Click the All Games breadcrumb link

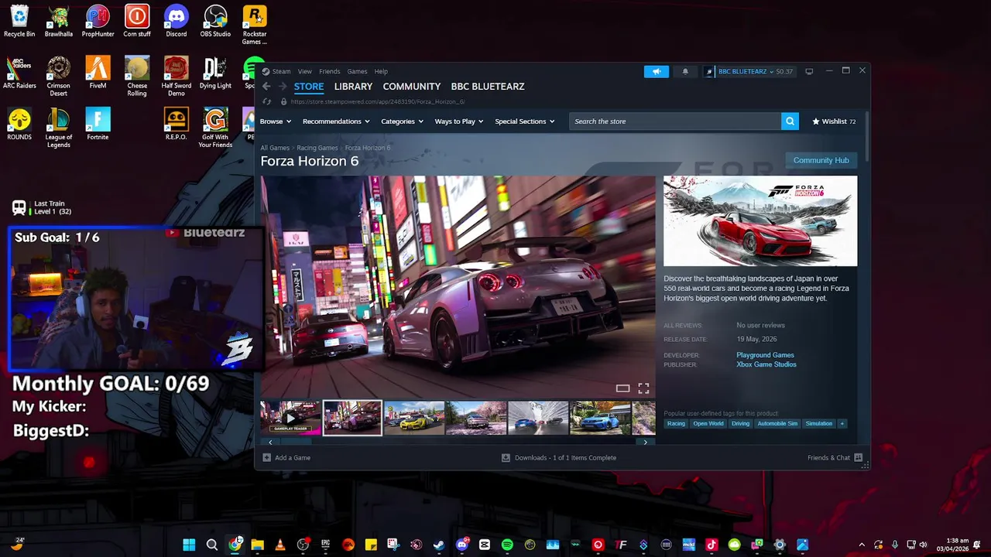pyautogui.click(x=275, y=148)
